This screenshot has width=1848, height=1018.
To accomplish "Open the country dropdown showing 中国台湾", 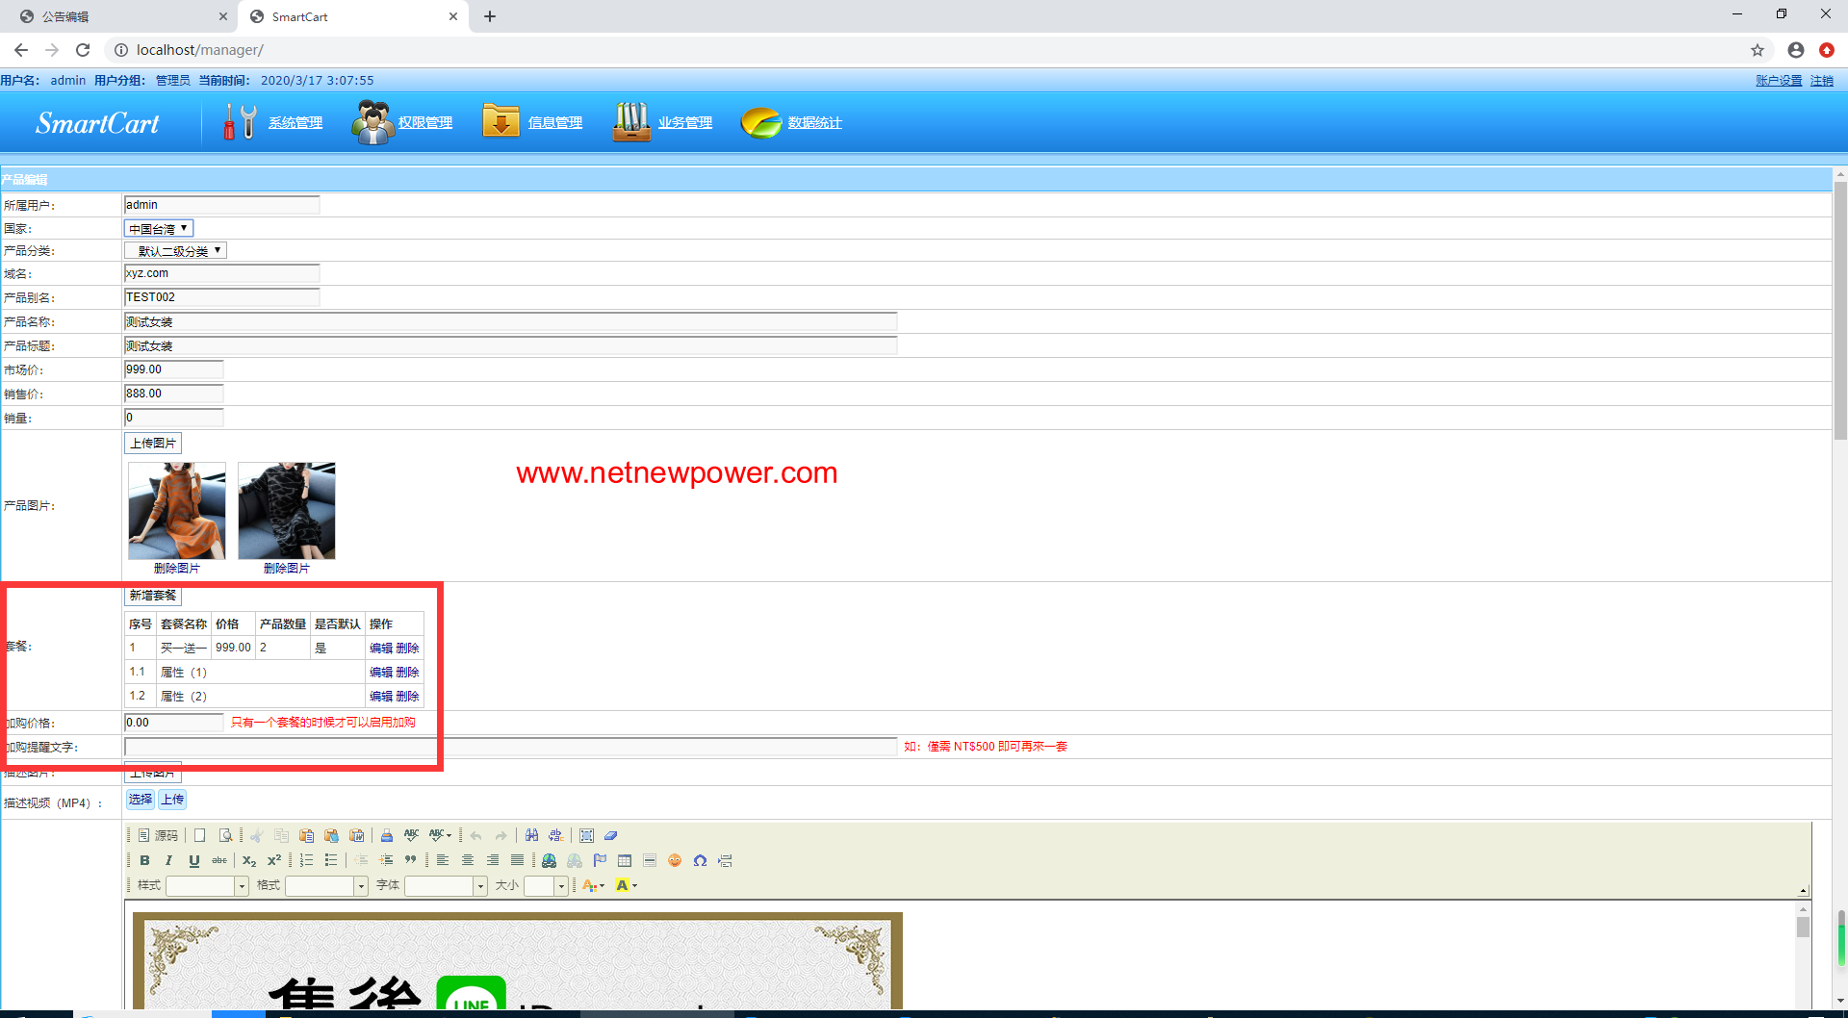I will click(159, 229).
